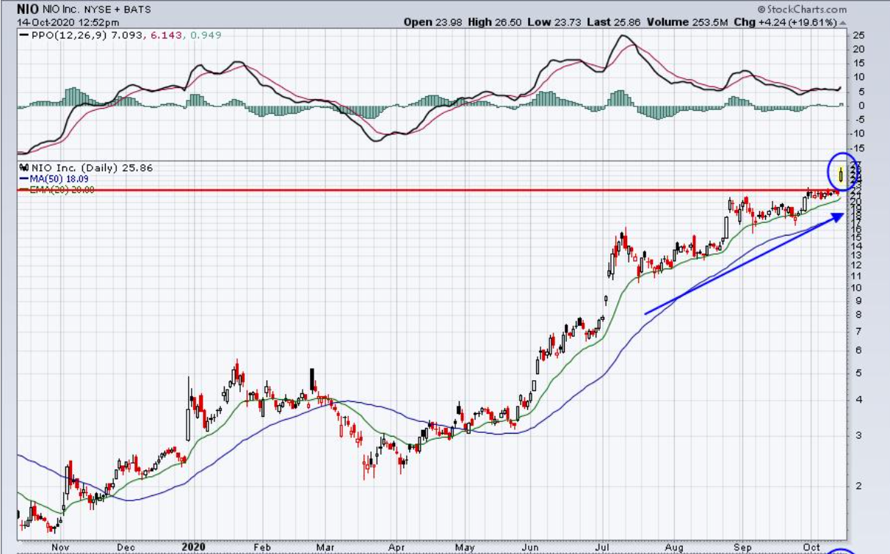Viewport: 890px width, 554px height.
Task: Click the bold 2020 year label
Action: click(193, 547)
